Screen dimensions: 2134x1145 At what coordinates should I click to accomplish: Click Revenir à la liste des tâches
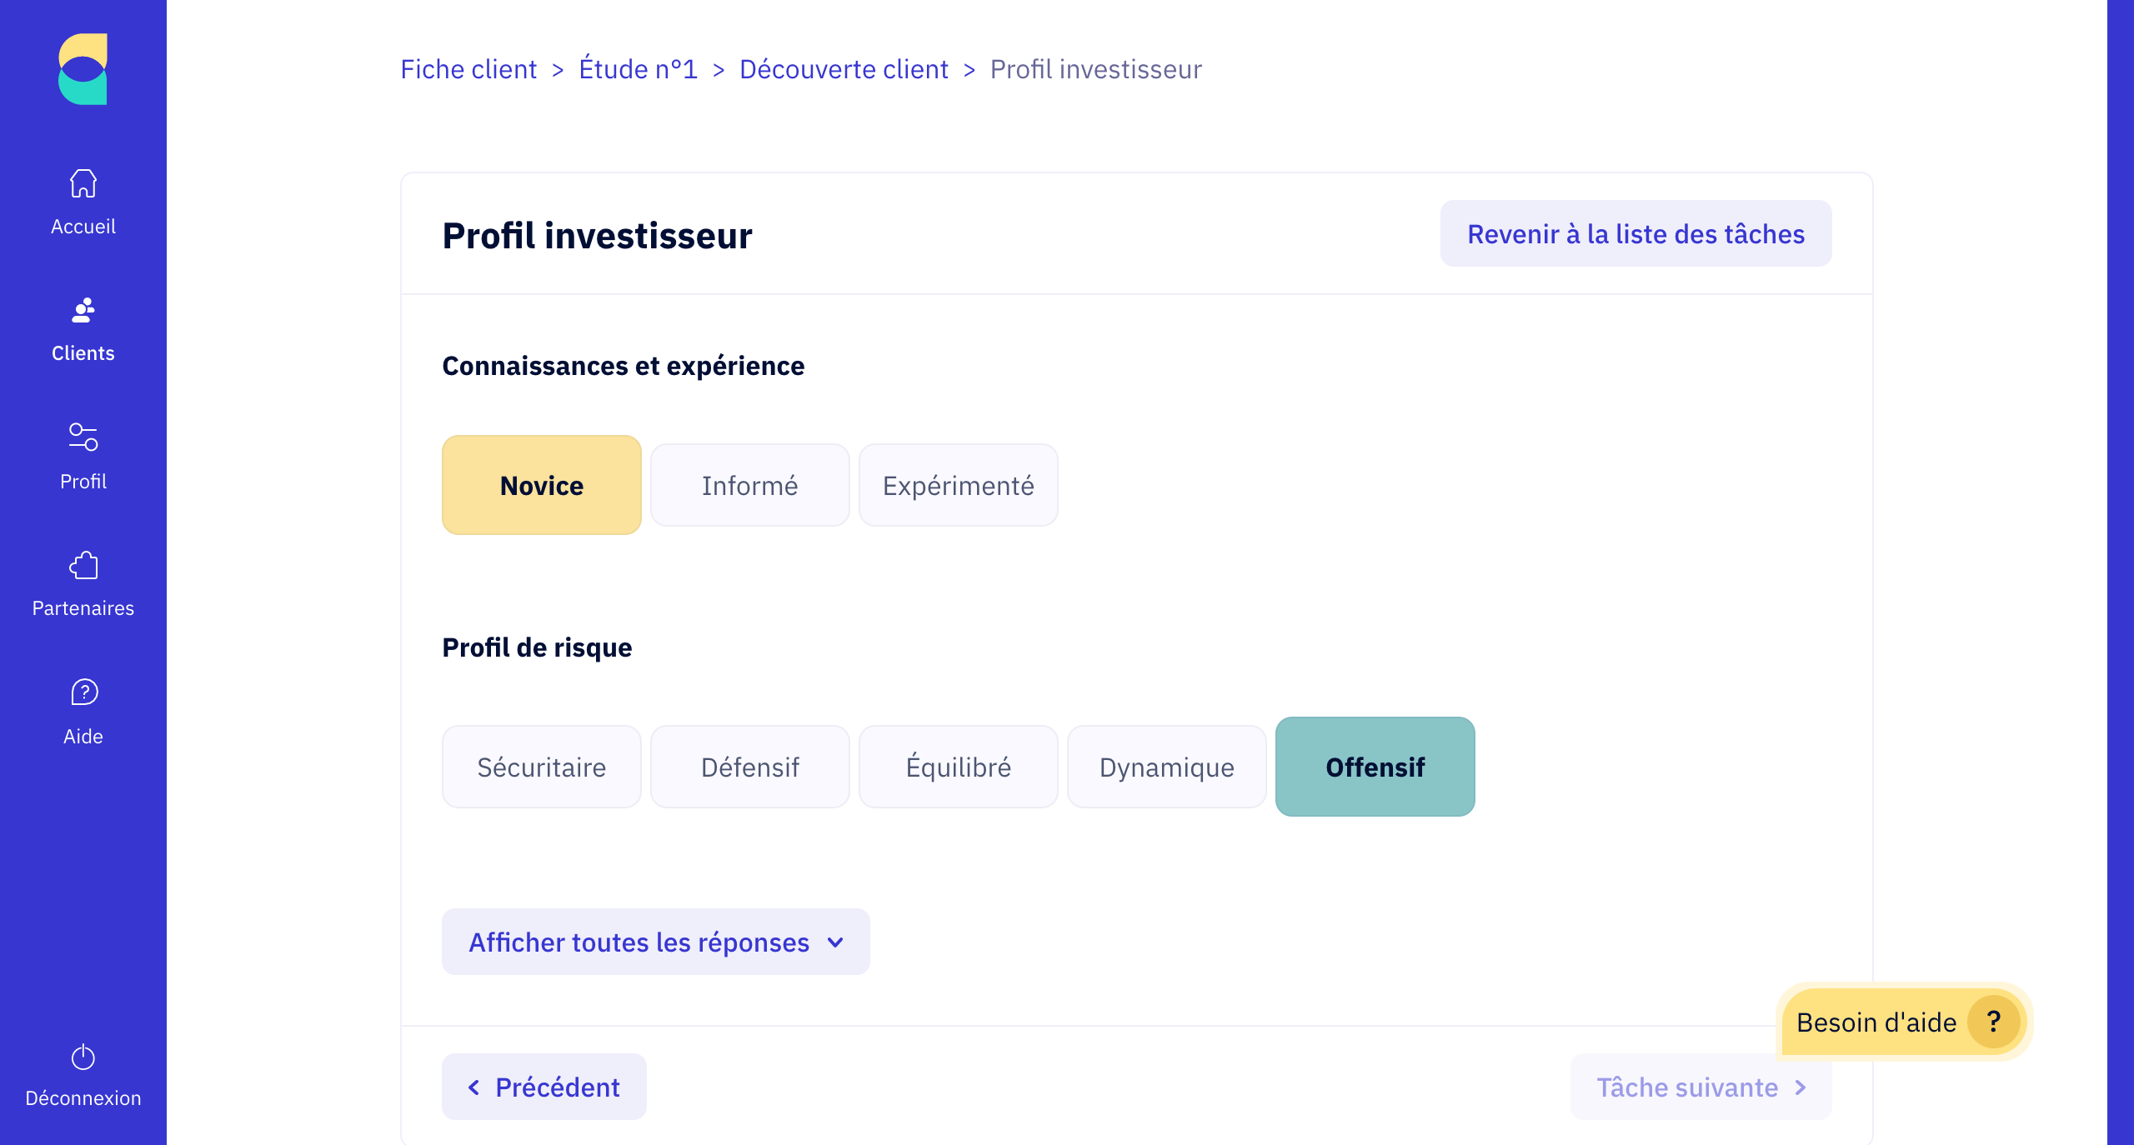[x=1635, y=233]
